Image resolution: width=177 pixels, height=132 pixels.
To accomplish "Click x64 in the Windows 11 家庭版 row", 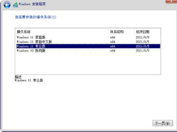I will point(113,37).
